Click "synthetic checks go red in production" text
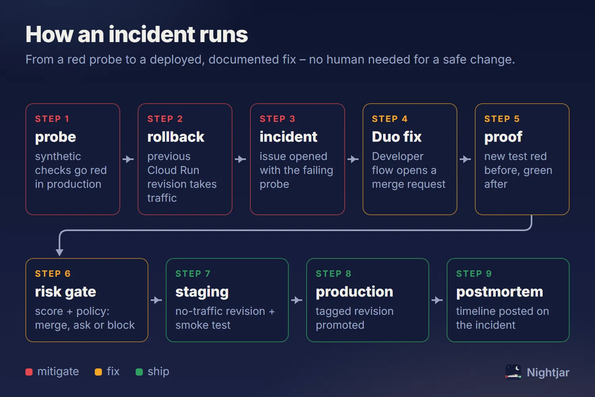This screenshot has width=595, height=397. coord(71,170)
